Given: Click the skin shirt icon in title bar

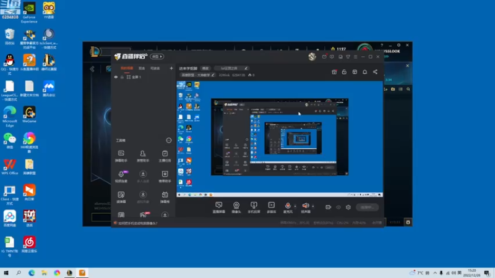Looking at the screenshot, I should point(348,57).
